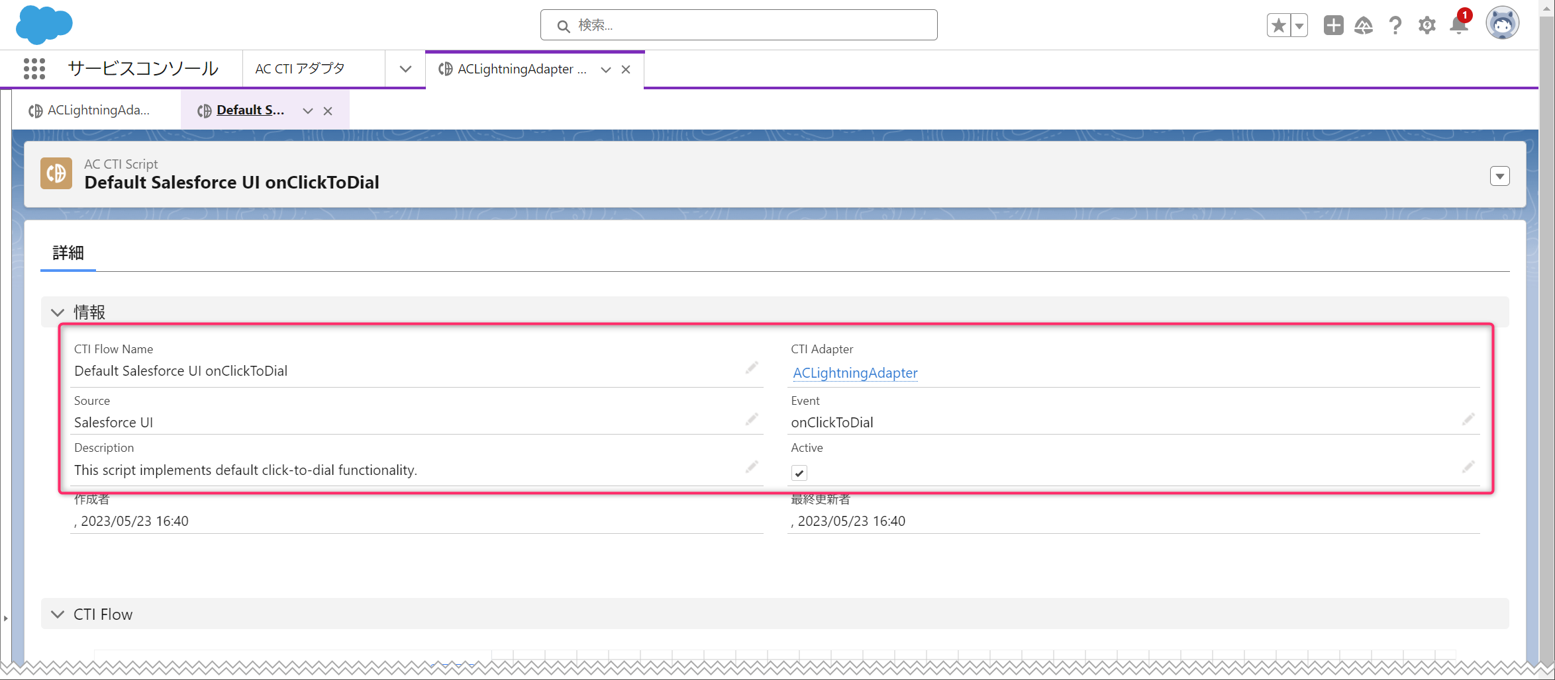Viewport: 1555px width, 680px height.
Task: Click the Default Salesforce UI onClickToDial flow name value
Action: tap(181, 371)
